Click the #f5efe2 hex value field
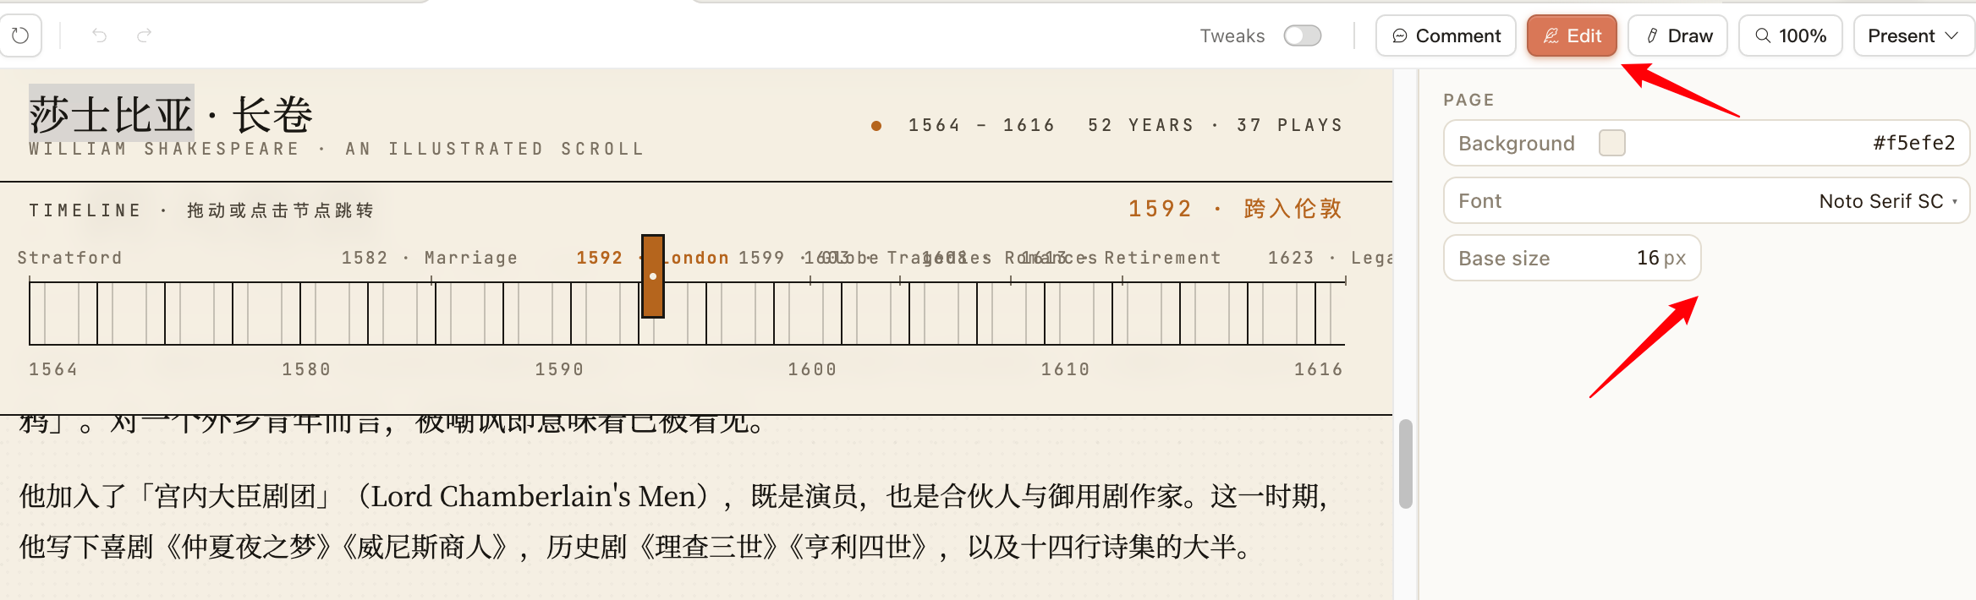This screenshot has width=1976, height=600. (1913, 143)
